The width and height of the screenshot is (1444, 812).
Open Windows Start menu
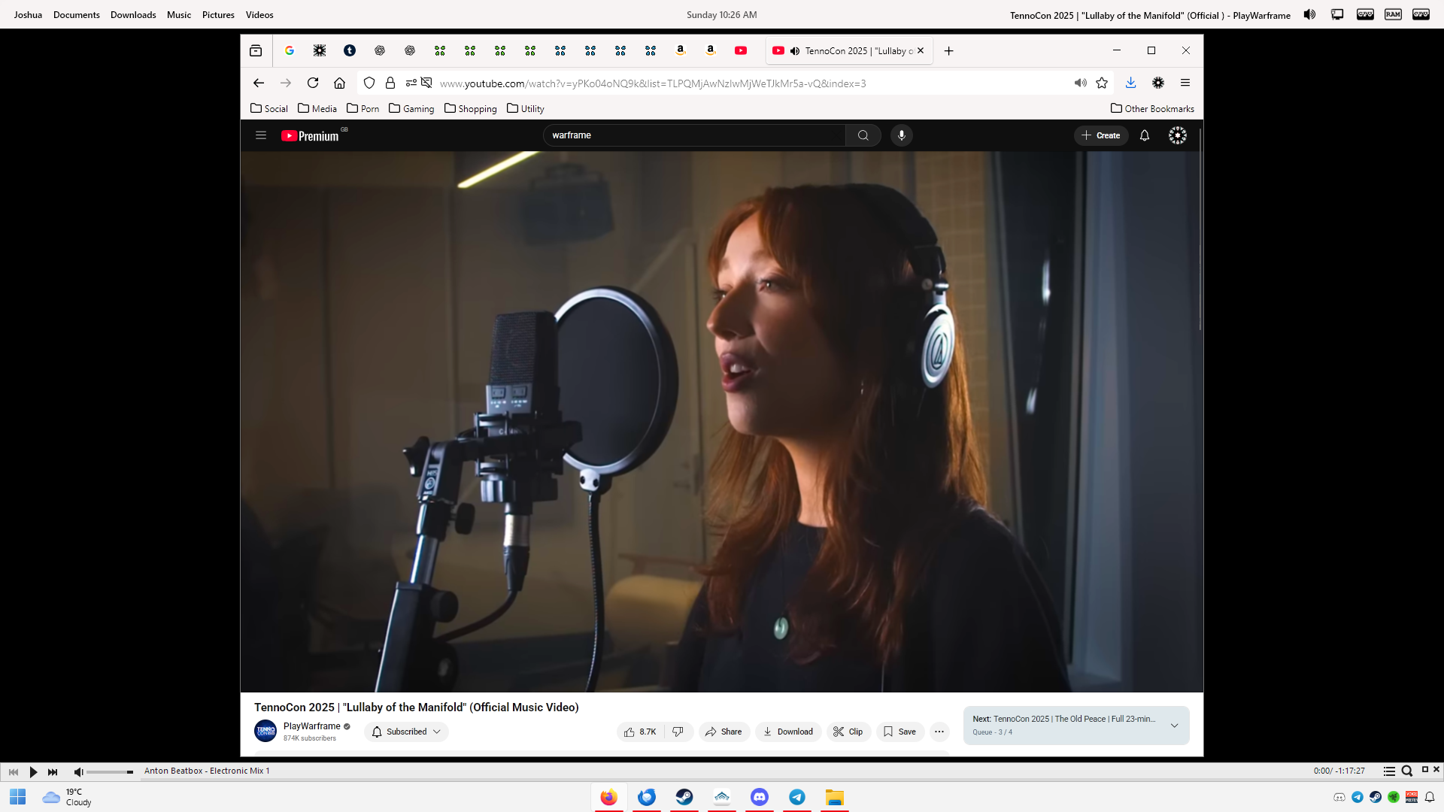coord(18,797)
